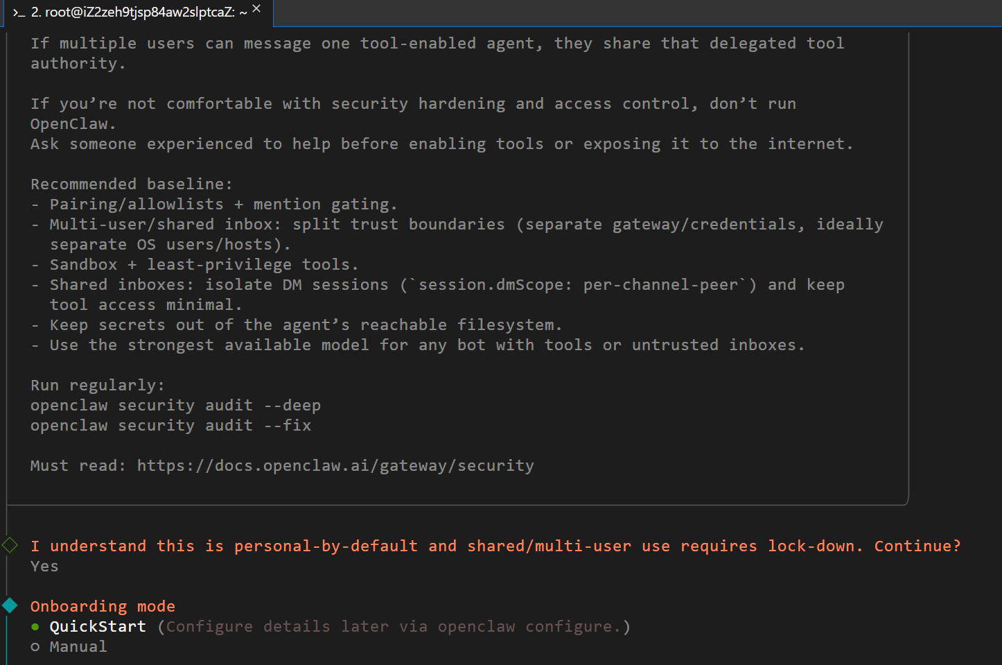Screen dimensions: 1002x665
Task: Click the session.dmScope per-channel-peer setting text
Action: 578,285
